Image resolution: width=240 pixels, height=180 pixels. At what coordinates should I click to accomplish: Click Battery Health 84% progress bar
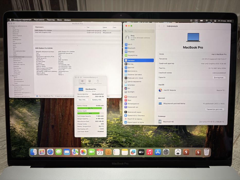pyautogui.click(x=91, y=113)
